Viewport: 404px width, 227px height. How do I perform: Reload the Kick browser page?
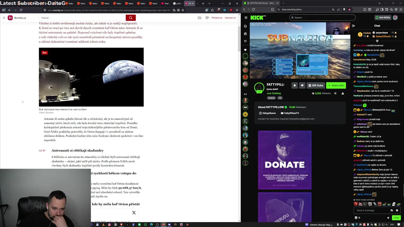coord(253,9)
